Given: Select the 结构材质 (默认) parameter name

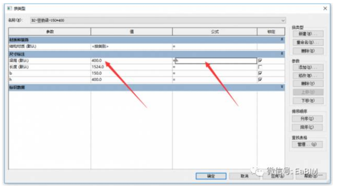Looking at the screenshot, I should 23,46.
